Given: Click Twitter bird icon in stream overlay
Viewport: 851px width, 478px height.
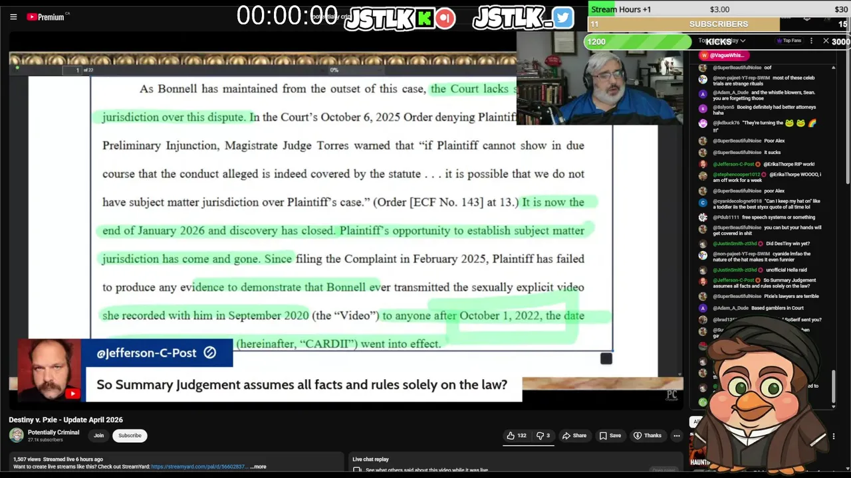Looking at the screenshot, I should 562,18.
